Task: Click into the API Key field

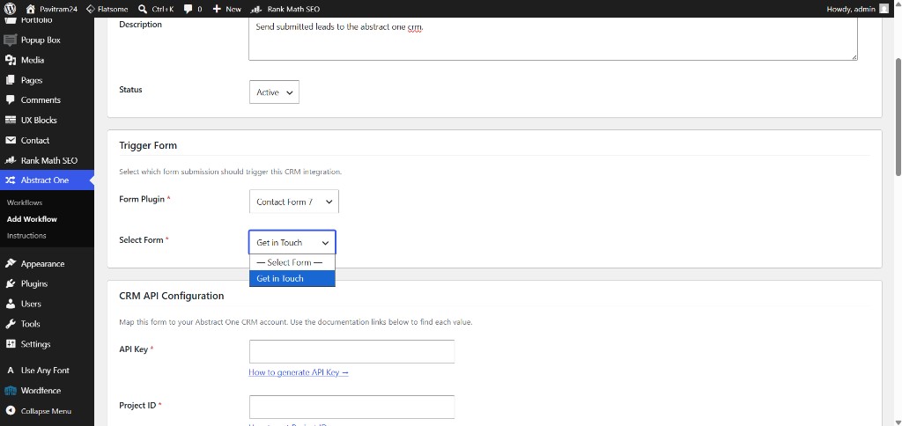Action: [x=351, y=351]
